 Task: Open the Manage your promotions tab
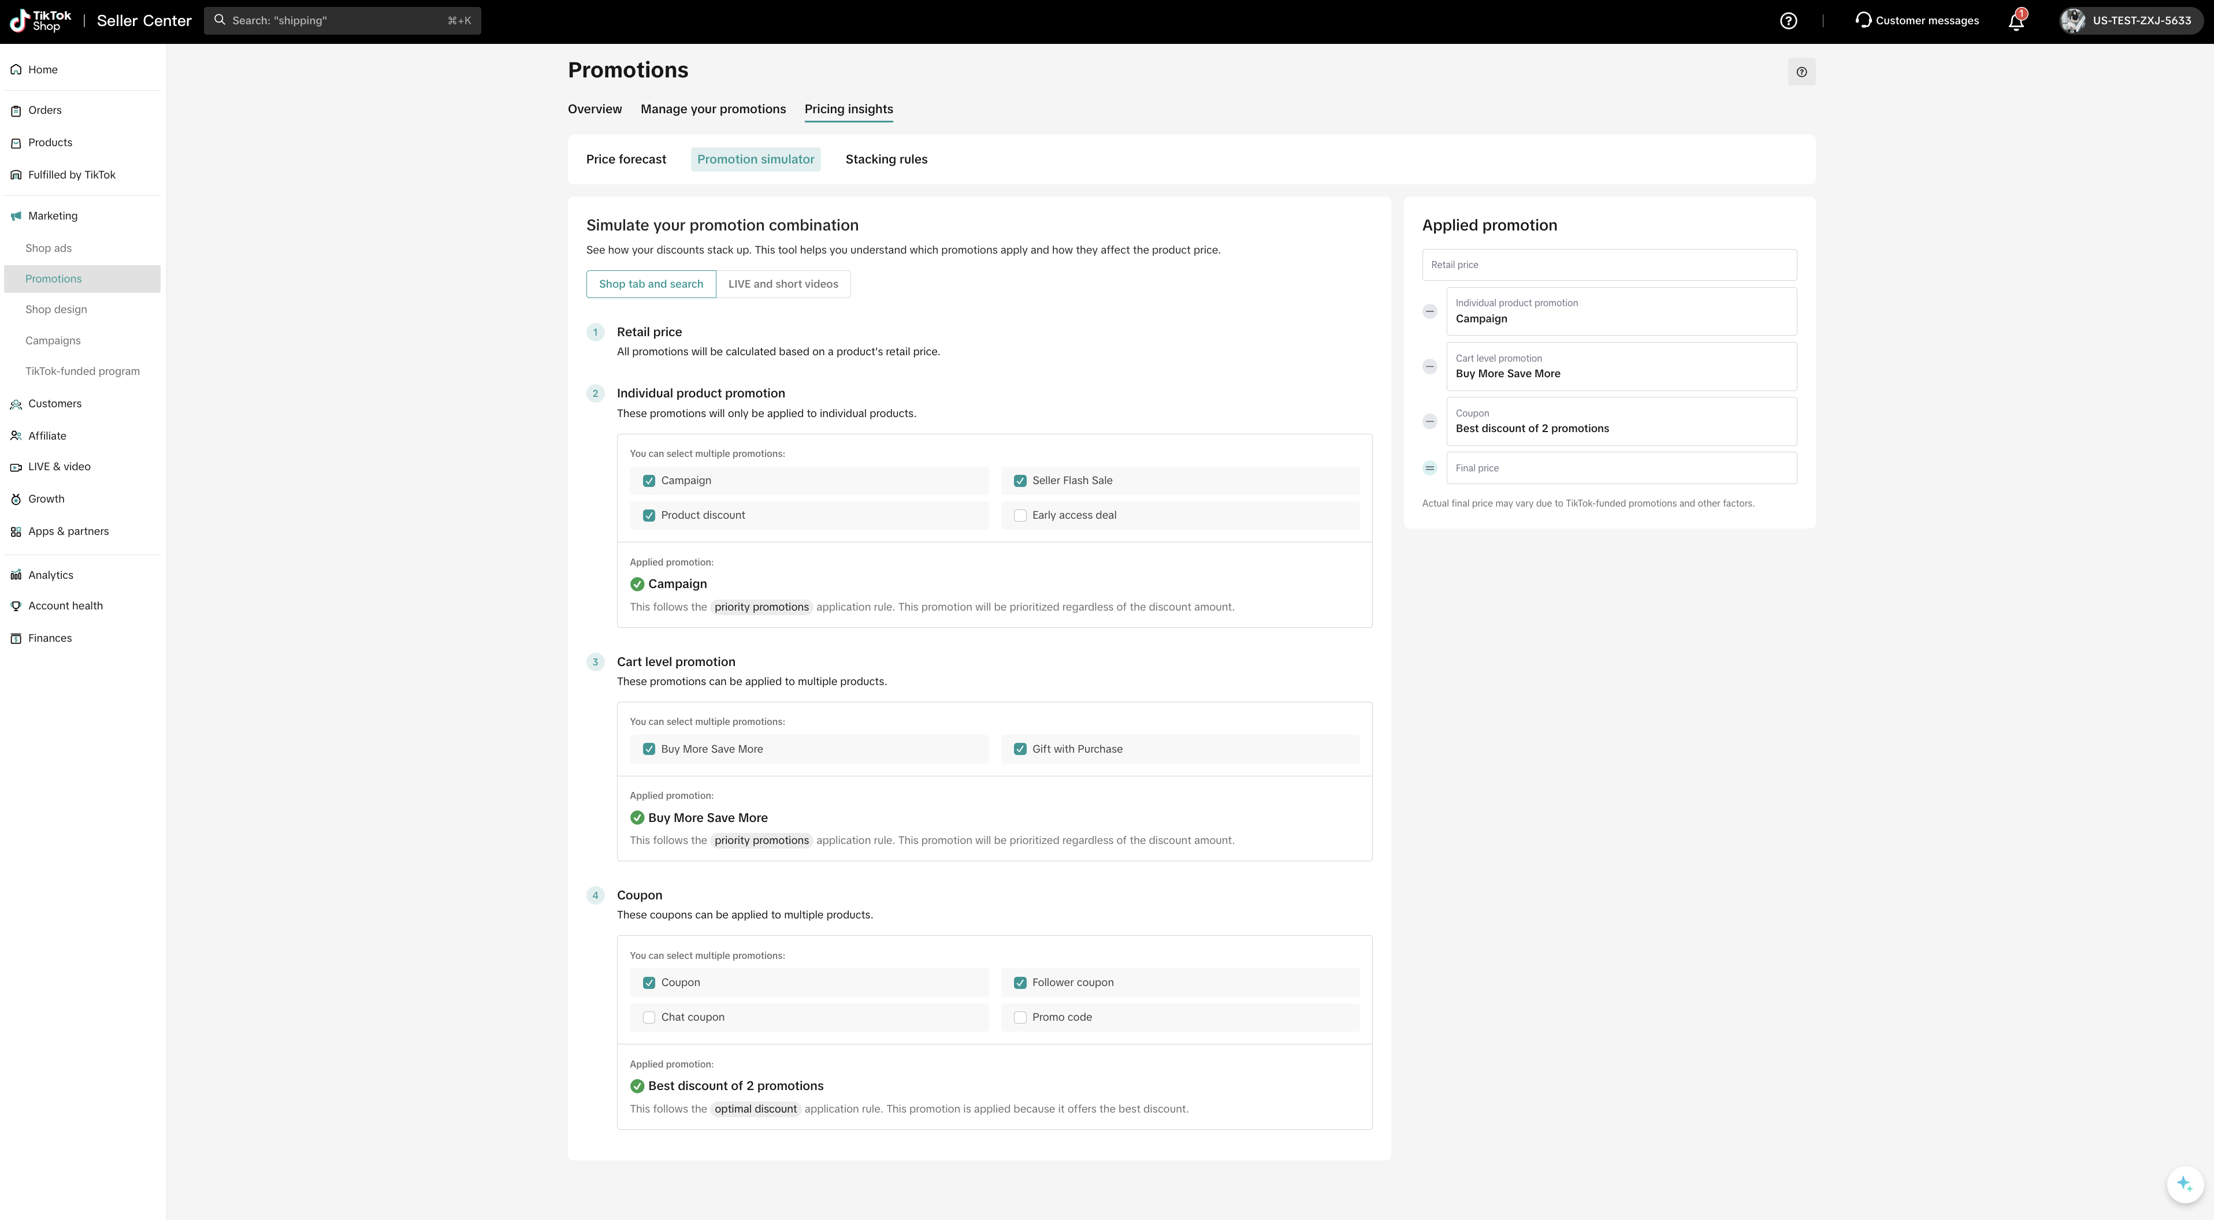click(x=712, y=109)
